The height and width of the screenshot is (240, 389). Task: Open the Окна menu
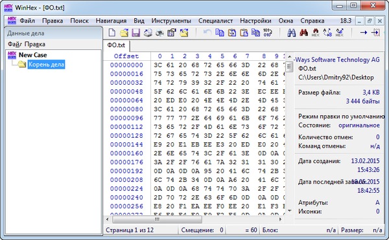click(286, 21)
